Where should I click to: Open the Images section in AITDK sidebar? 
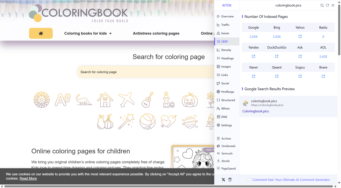pos(227,66)
